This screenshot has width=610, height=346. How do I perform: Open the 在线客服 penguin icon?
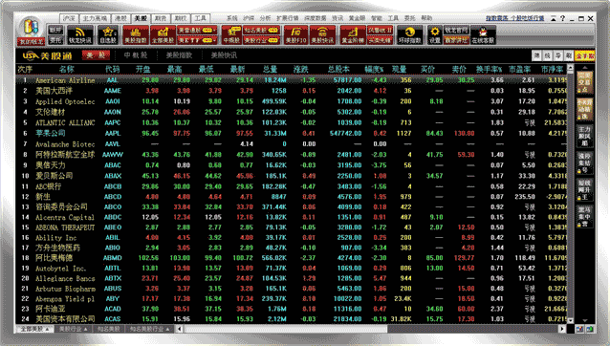pyautogui.click(x=483, y=34)
